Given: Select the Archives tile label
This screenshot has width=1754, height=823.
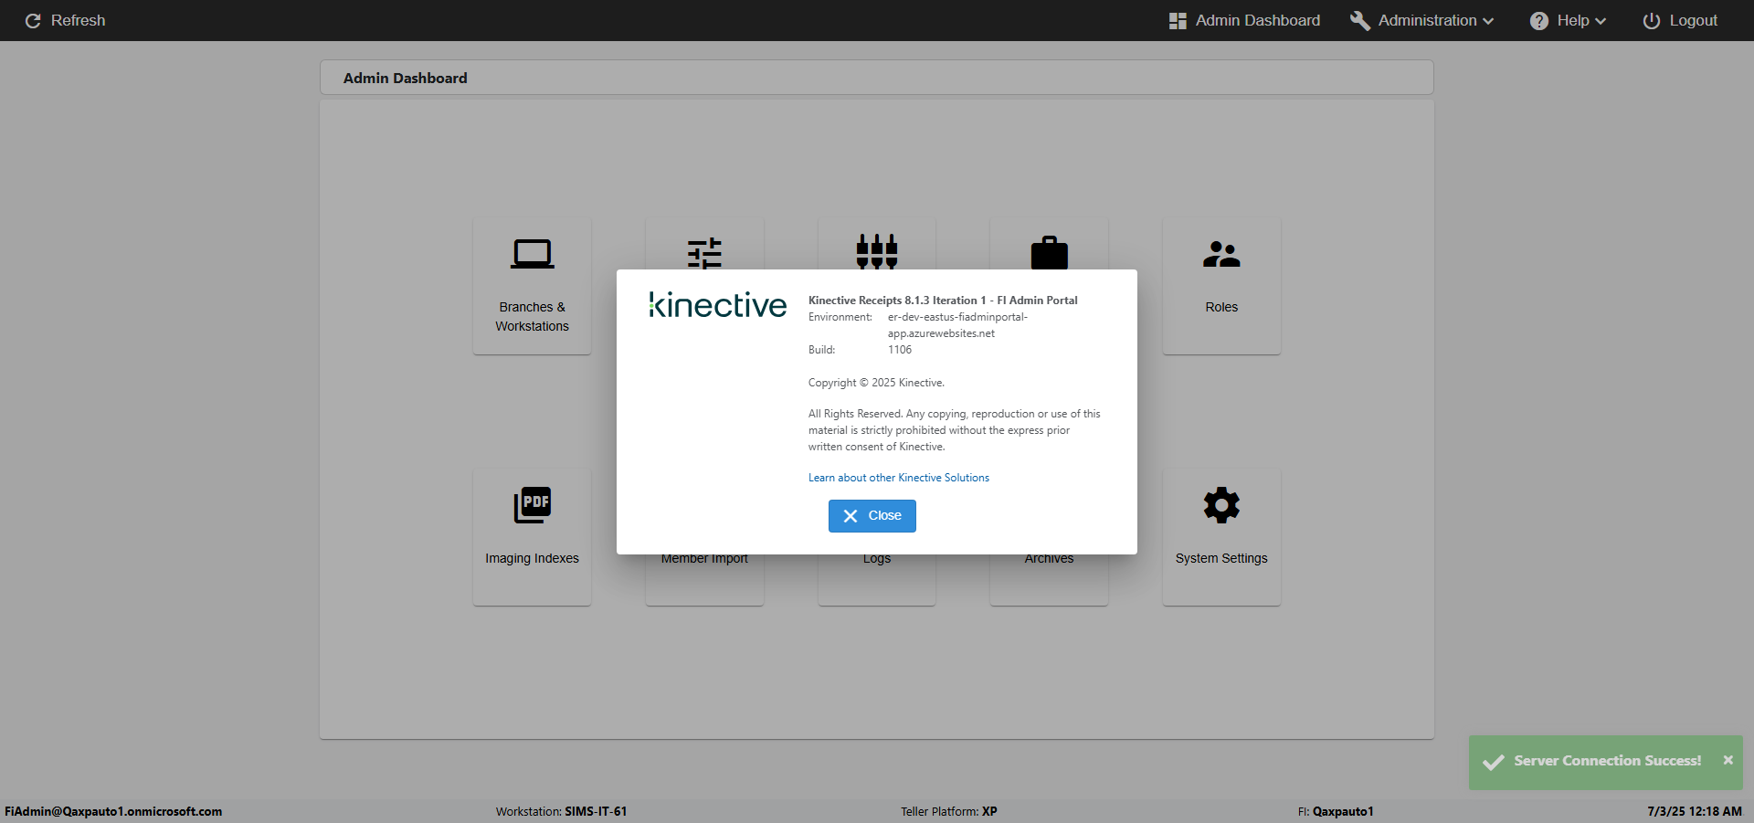Looking at the screenshot, I should click(x=1049, y=559).
